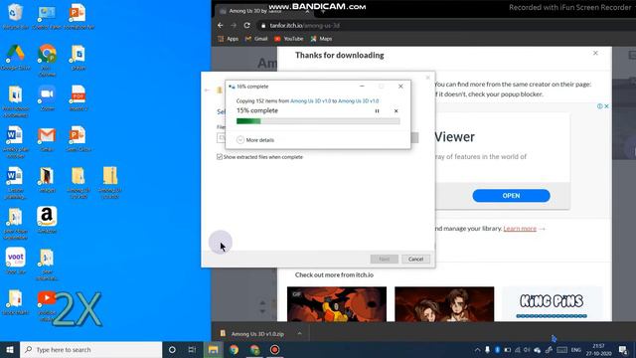Switch to File Explorer in taskbar
This screenshot has height=358, width=636.
coord(214,349)
